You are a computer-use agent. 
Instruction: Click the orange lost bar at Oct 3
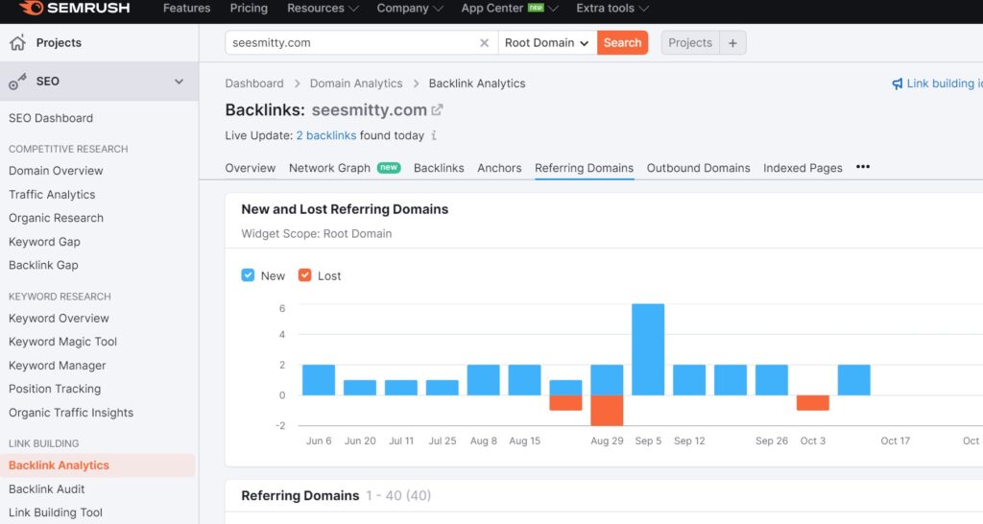[812, 402]
